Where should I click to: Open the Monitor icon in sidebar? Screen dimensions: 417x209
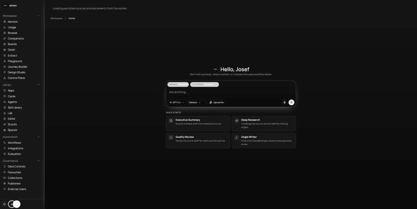5,22
